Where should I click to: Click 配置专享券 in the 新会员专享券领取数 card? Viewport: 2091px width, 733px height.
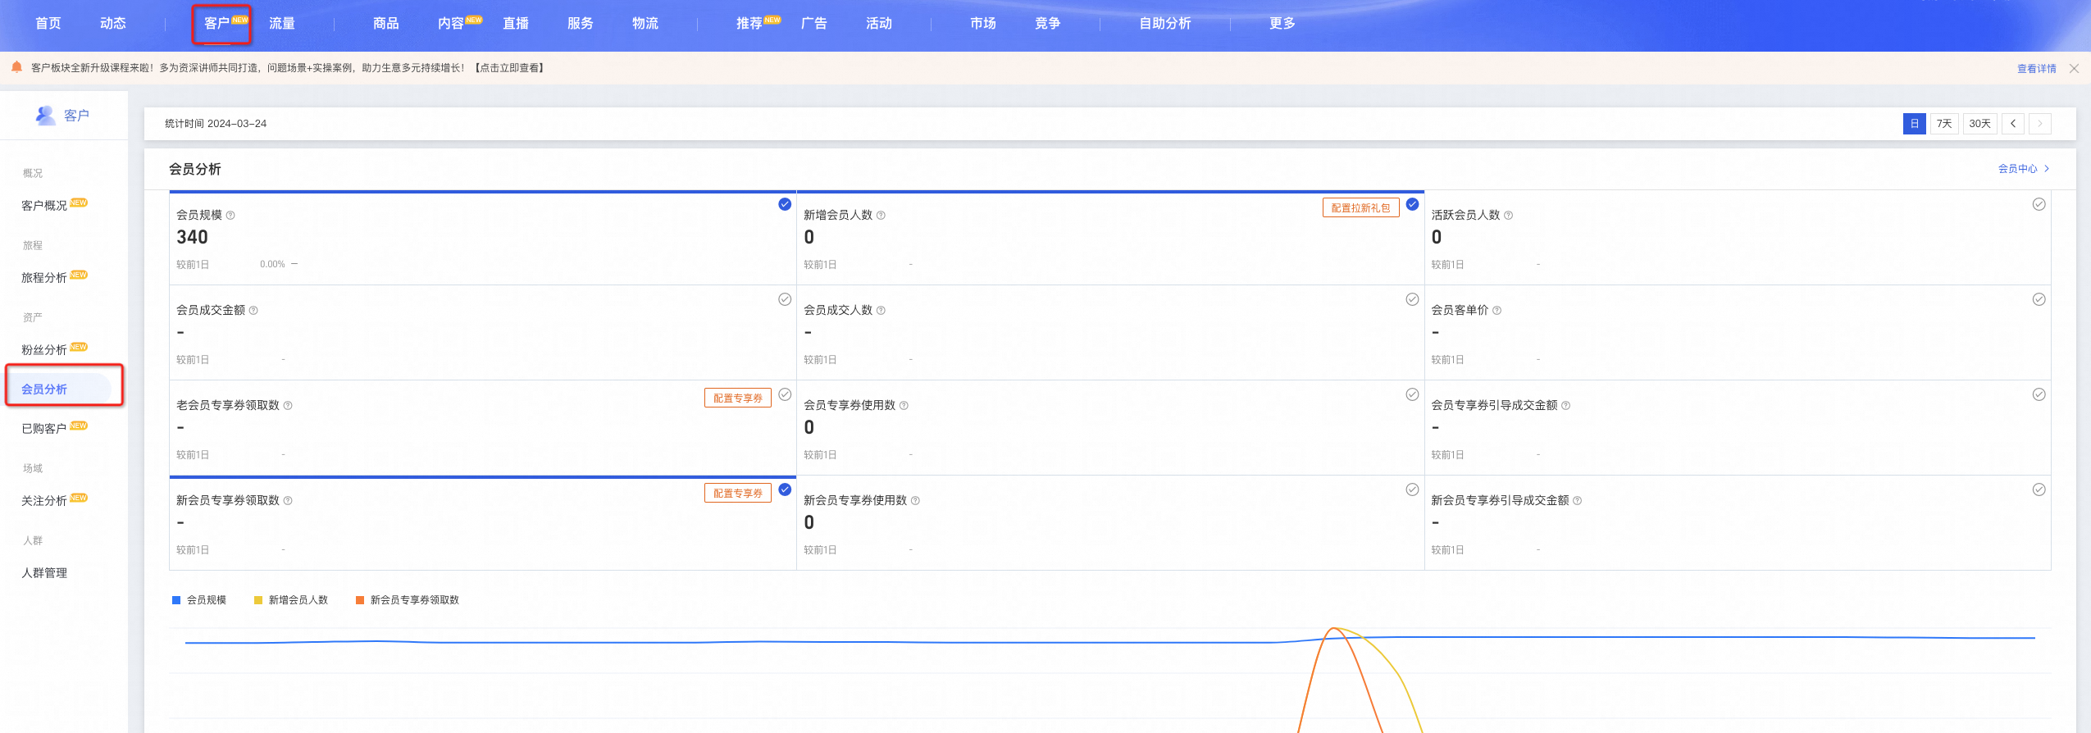pyautogui.click(x=738, y=494)
